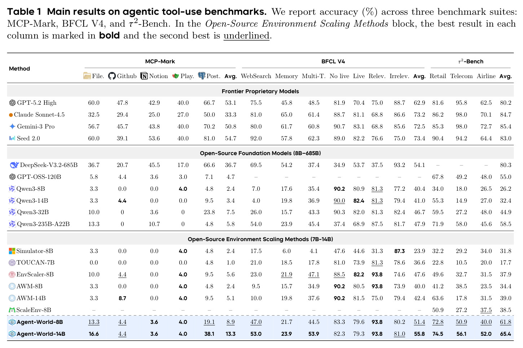The width and height of the screenshot is (523, 348).
Task: Click the blue circle icon beside AWM-14B
Action: pos(12,298)
